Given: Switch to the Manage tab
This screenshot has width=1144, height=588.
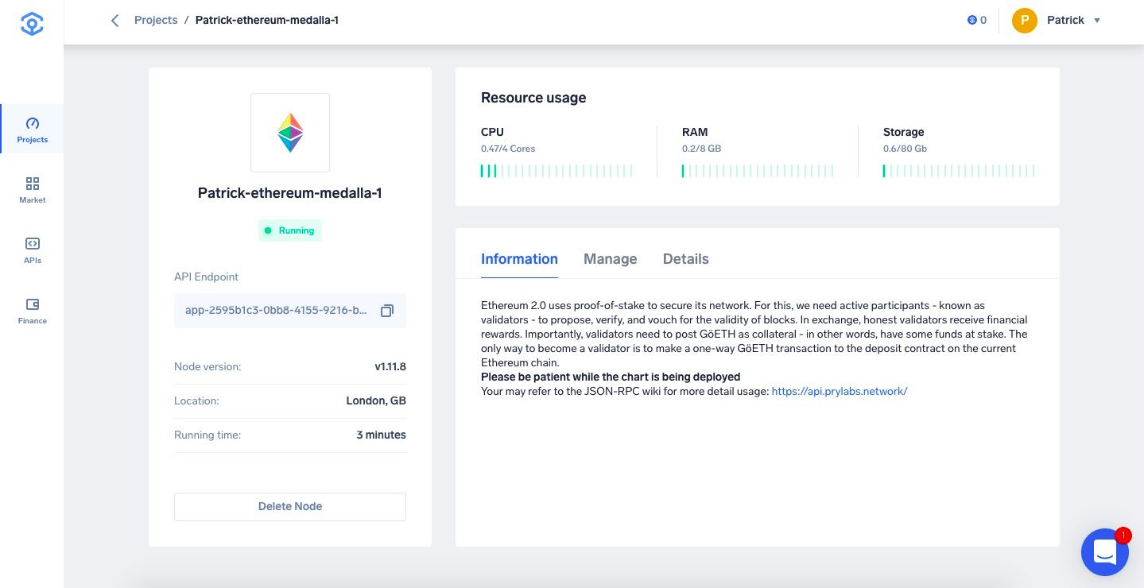Looking at the screenshot, I should (610, 259).
